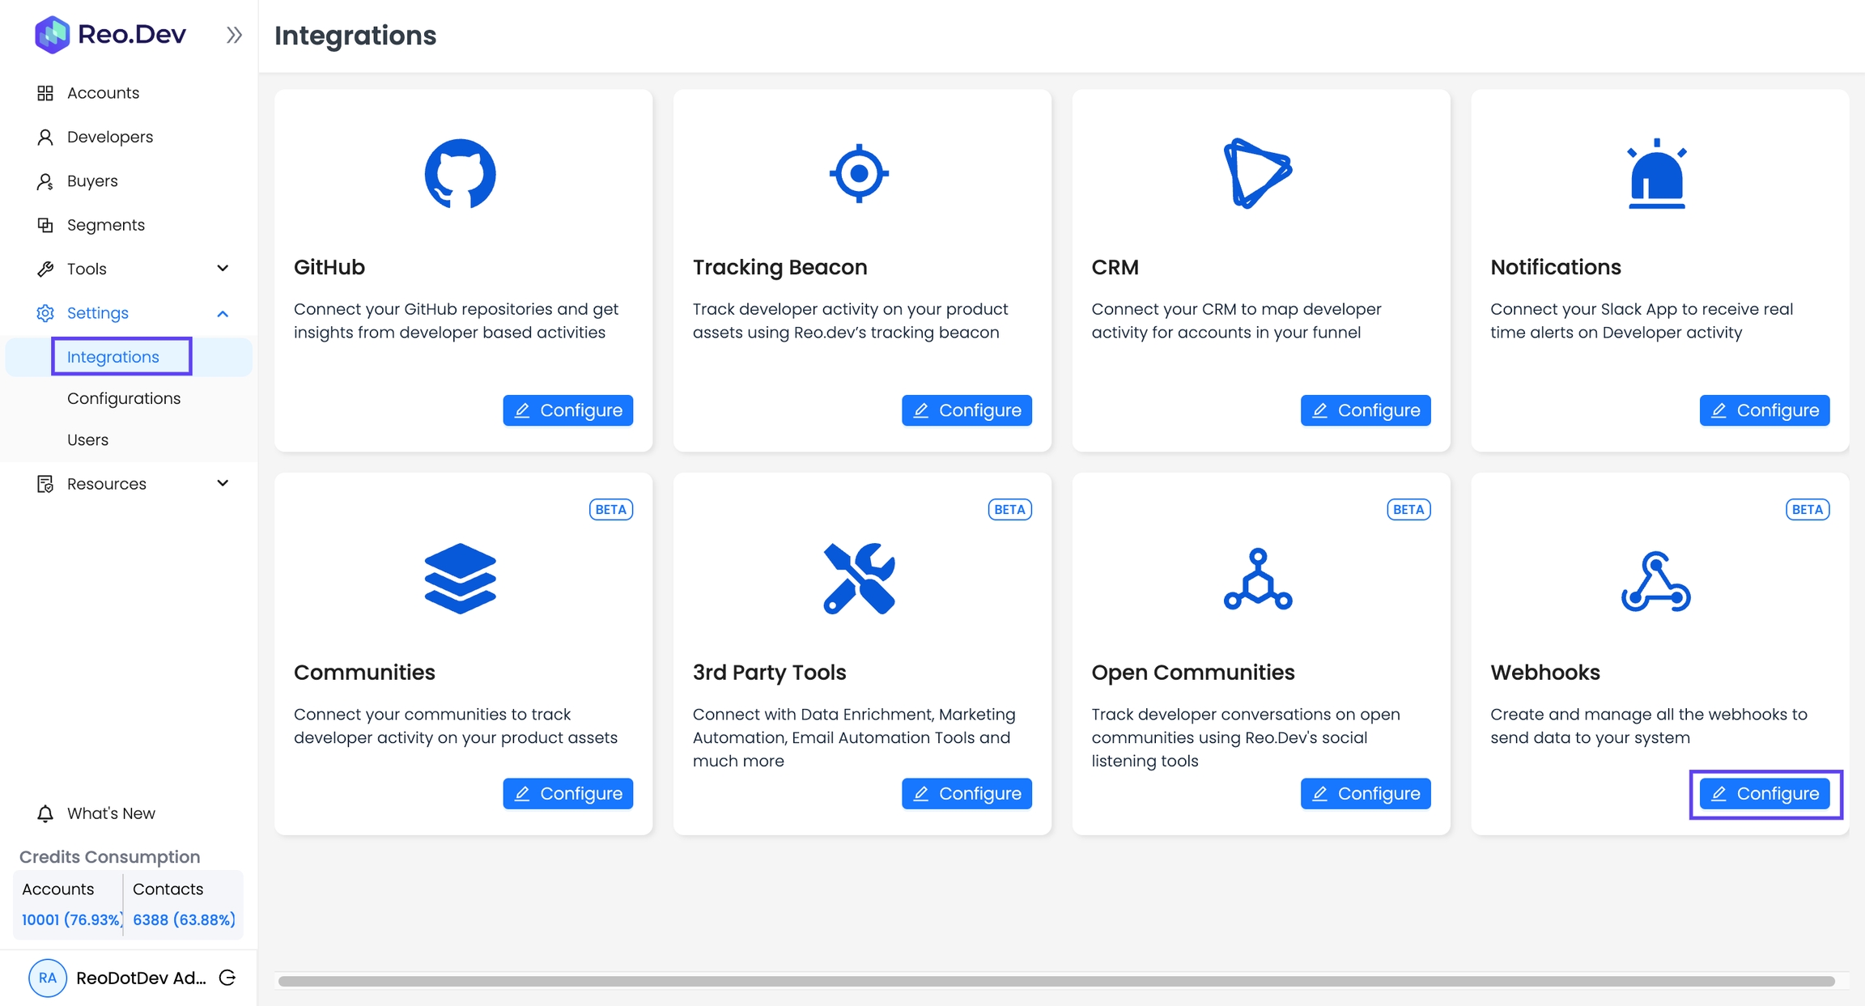Screen dimensions: 1865x1006
Task: Go to the Users settings page
Action: point(87,439)
